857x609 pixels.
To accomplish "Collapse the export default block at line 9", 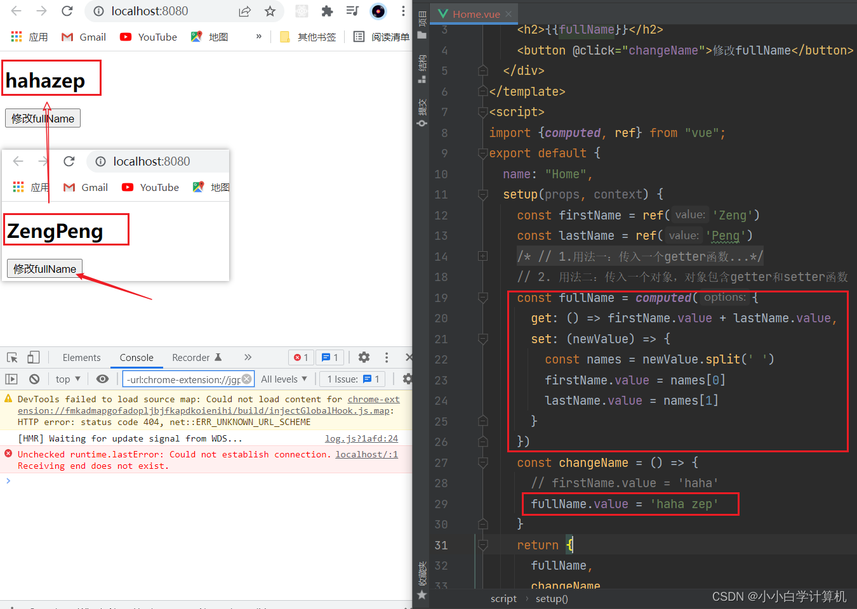I will (x=483, y=154).
